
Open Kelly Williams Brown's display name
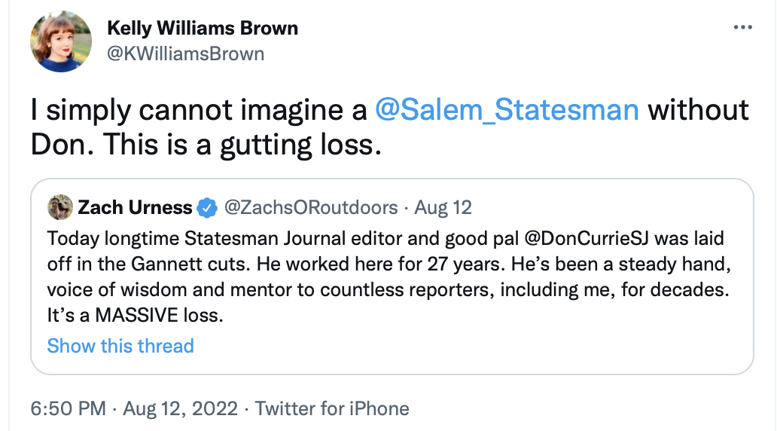203,29
